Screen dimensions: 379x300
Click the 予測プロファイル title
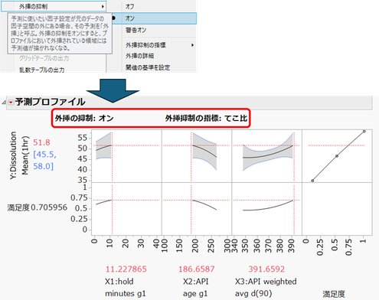coord(50,102)
